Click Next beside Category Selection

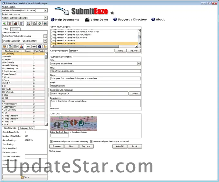point(120,51)
